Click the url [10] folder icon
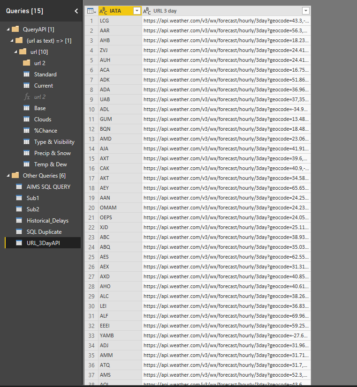Viewport: 357px width, 387px height. 23,52
